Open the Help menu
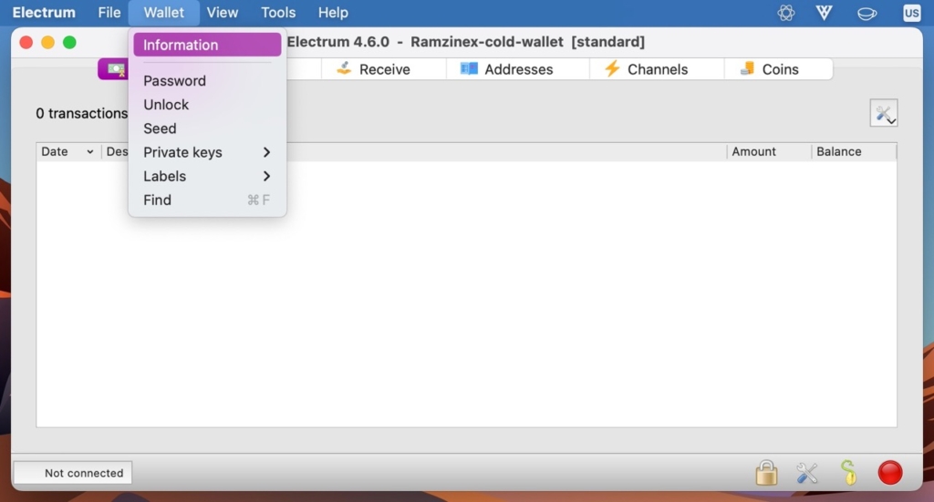 pyautogui.click(x=333, y=13)
